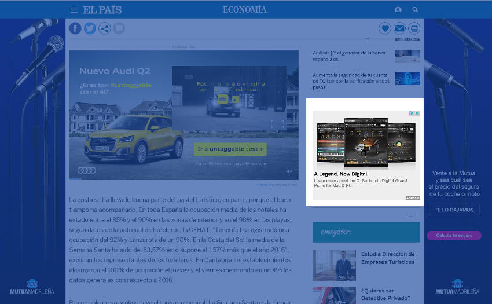Image resolution: width=492 pixels, height=304 pixels.
Task: Click the "Calcula tu seguro" button
Action: pyautogui.click(x=454, y=235)
